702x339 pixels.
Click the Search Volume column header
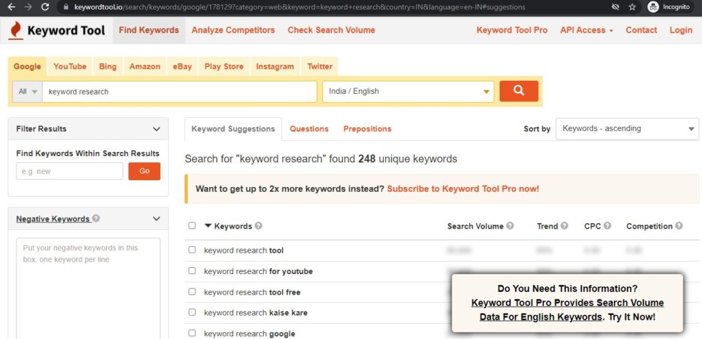pyautogui.click(x=476, y=226)
